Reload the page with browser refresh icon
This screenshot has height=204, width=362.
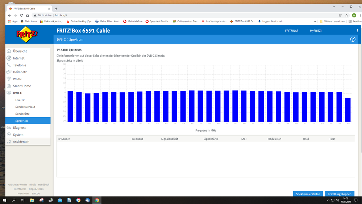[21, 15]
